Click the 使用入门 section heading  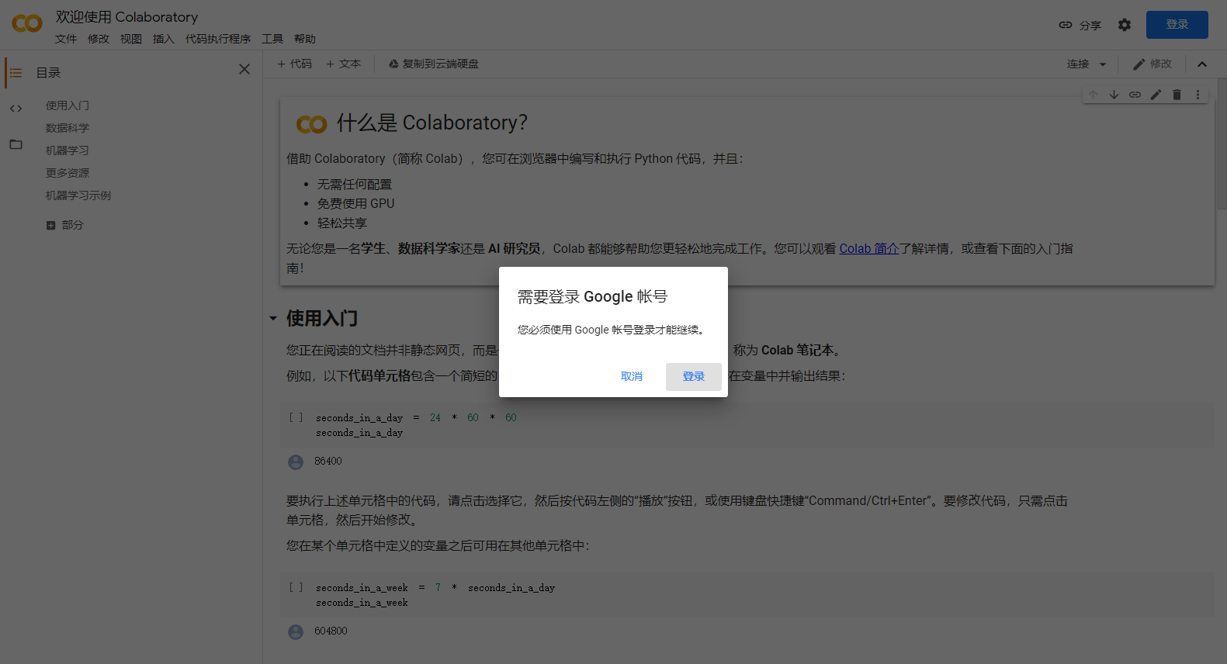pos(322,318)
